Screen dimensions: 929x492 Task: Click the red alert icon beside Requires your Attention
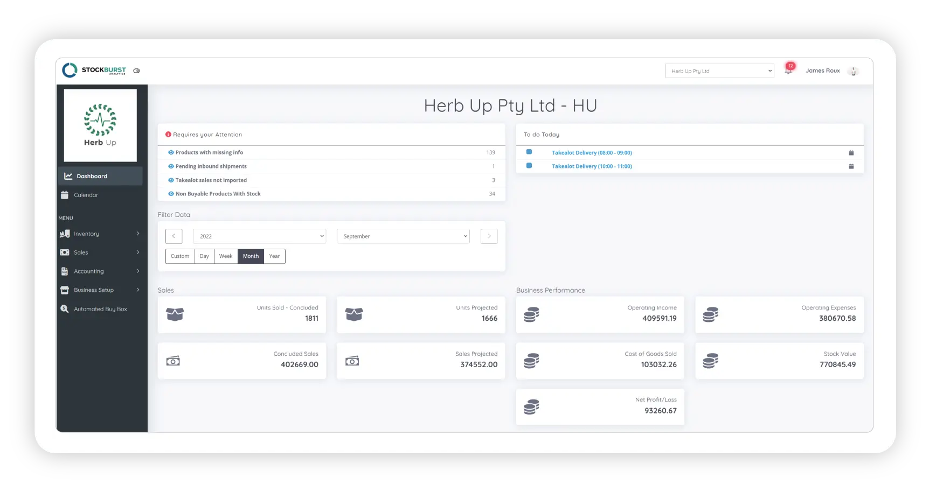[x=168, y=135]
